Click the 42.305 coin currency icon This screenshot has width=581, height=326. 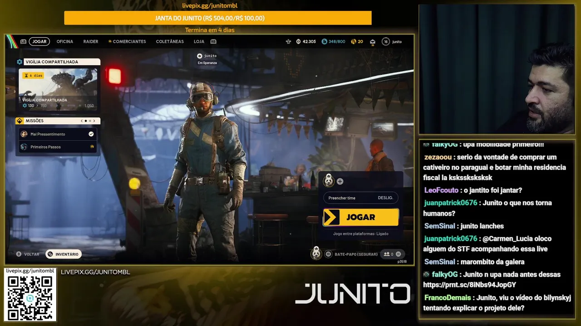point(298,42)
